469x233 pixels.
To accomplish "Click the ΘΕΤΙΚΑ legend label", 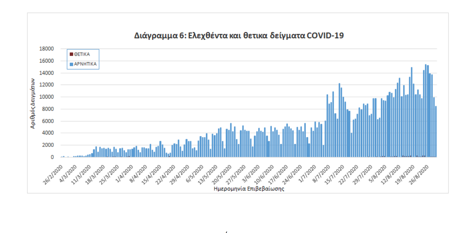I will pos(82,54).
